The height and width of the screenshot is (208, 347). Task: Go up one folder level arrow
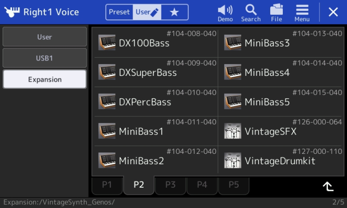[328, 186]
